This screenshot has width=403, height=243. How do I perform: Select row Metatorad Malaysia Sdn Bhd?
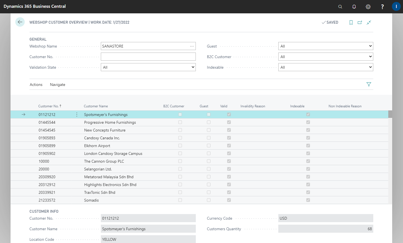pos(199,177)
